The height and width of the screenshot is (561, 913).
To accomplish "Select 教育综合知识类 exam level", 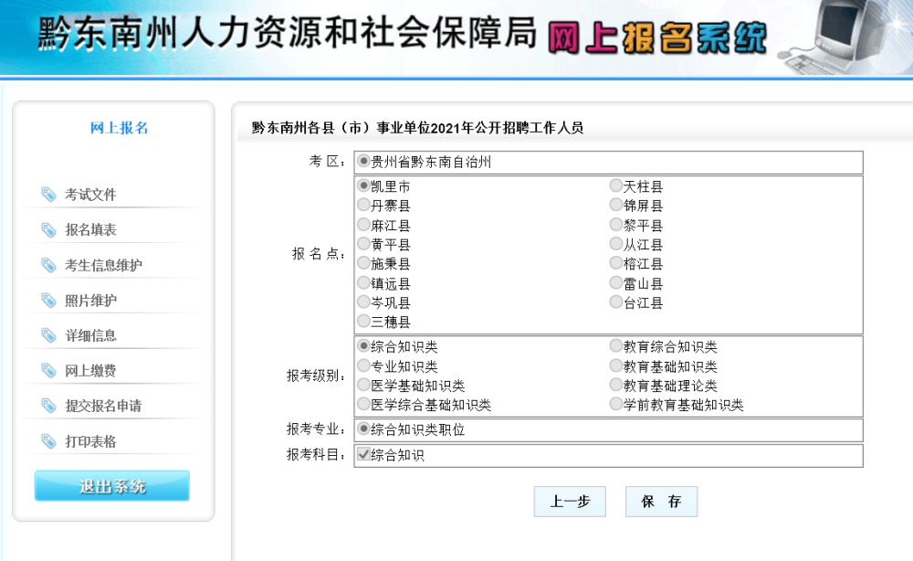I will (615, 346).
